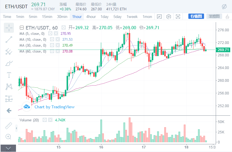Click the date label 17 on time axis
Screen dimensions: 232x152
[x=144, y=147]
